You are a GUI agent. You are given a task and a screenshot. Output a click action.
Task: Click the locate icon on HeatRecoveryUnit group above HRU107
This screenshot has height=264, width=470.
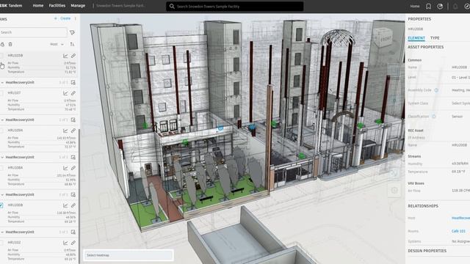point(73,82)
